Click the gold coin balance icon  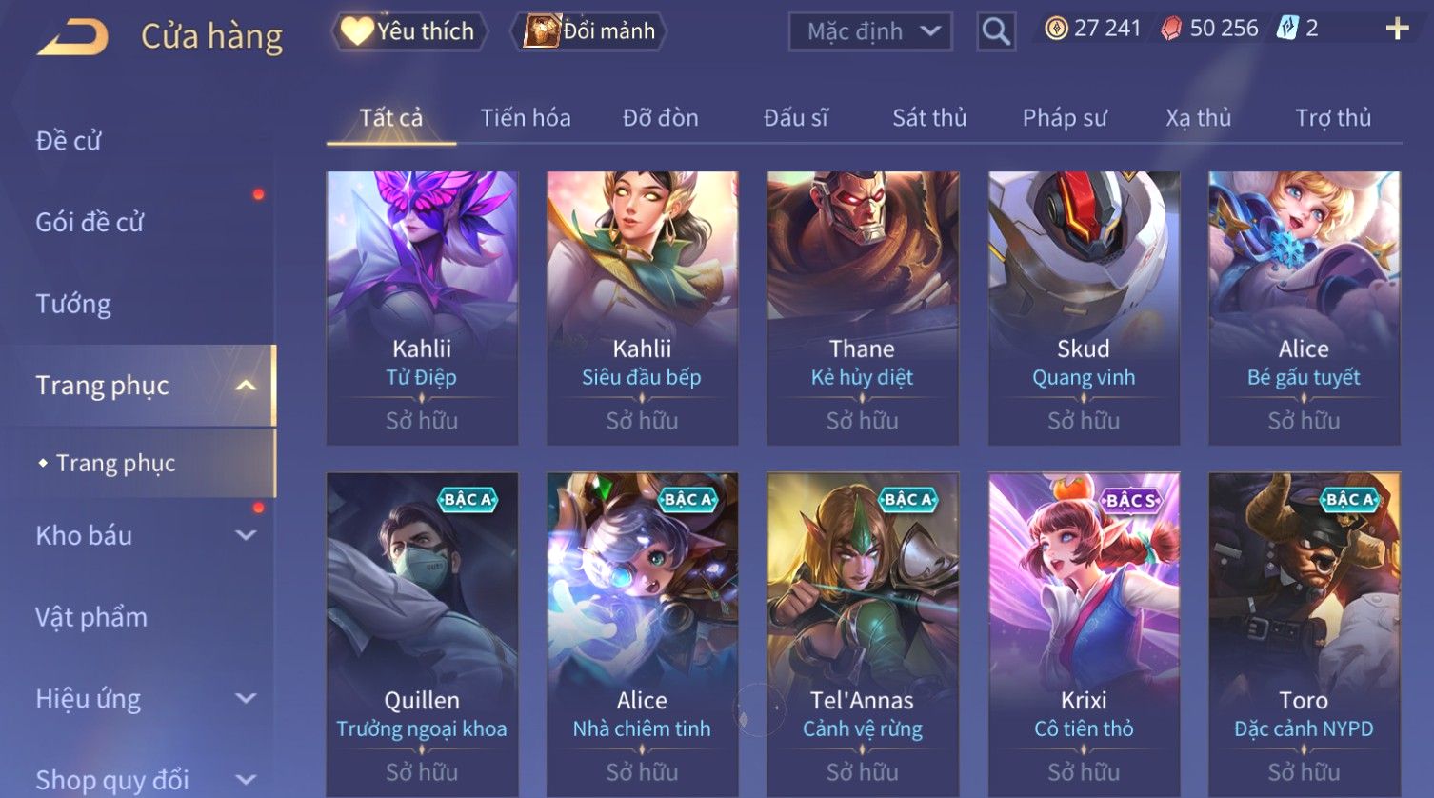point(1056,29)
